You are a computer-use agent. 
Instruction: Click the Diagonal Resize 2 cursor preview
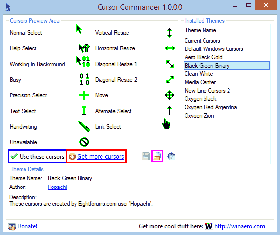pyautogui.click(x=170, y=79)
